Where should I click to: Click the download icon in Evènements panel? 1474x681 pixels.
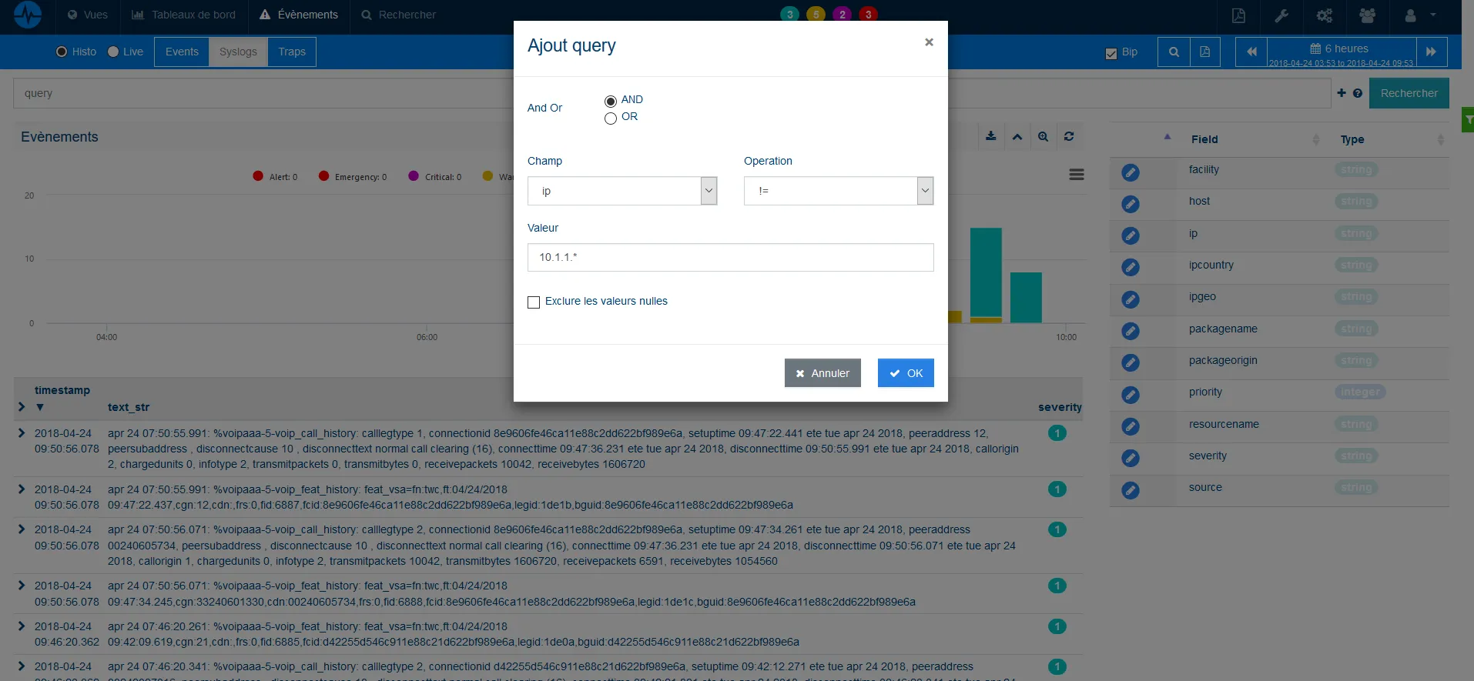[990, 136]
